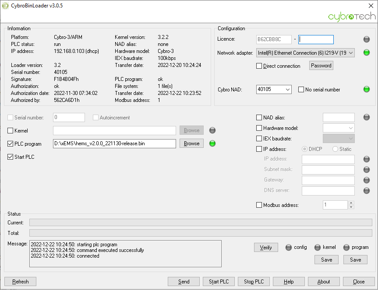Expand the Cybro NAD combo box
The height and width of the screenshot is (290, 378).
[x=287, y=90]
